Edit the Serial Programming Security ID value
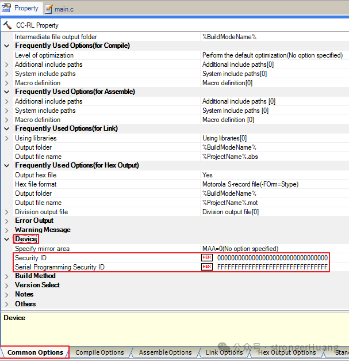Screen dimensions: 349x361 pyautogui.click(x=273, y=267)
